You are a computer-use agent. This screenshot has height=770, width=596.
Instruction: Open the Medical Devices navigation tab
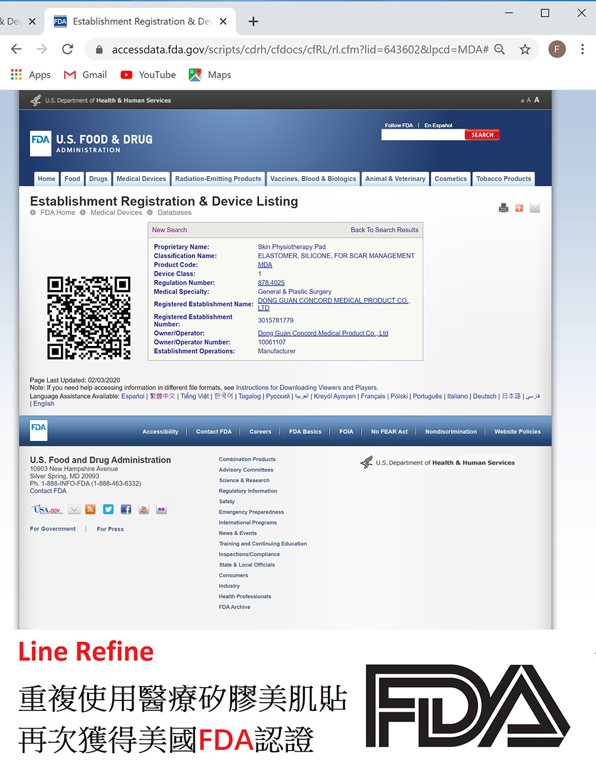click(141, 179)
